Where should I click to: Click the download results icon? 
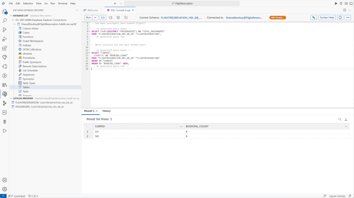click(x=346, y=119)
